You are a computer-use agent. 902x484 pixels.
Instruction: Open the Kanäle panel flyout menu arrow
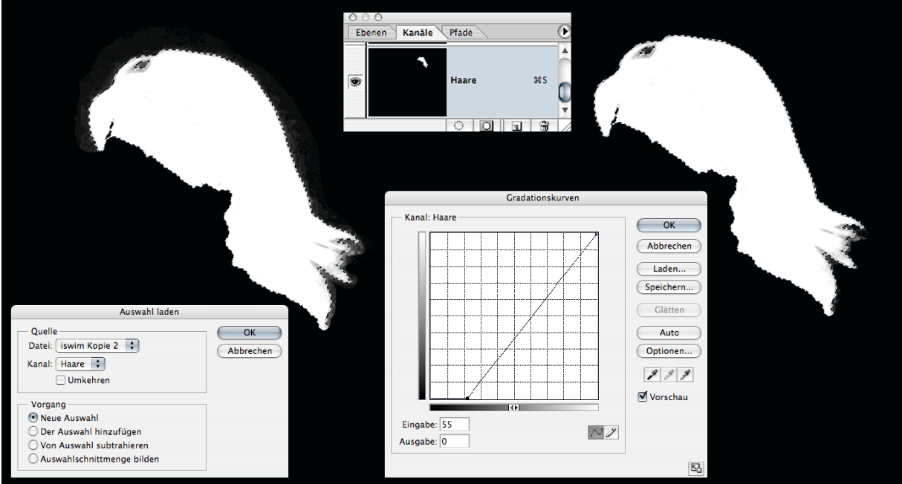[564, 32]
